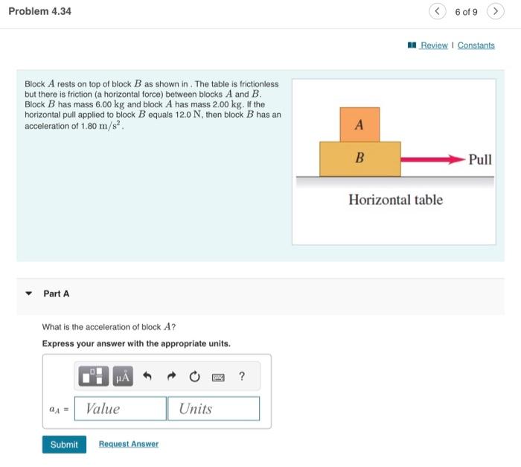Open the question mark help icon

(242, 376)
